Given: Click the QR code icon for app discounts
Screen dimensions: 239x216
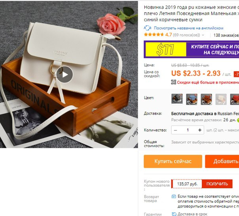Looking at the screenshot, I should pyautogui.click(x=173, y=82).
